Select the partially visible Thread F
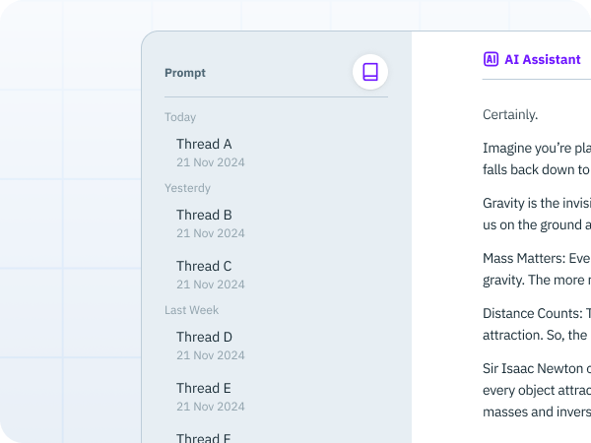This screenshot has width=591, height=443. point(276,435)
